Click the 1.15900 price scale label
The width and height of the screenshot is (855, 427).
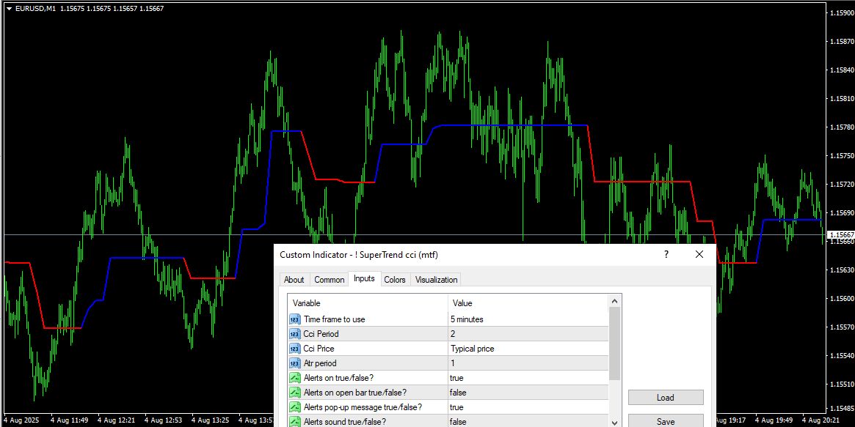pyautogui.click(x=842, y=12)
